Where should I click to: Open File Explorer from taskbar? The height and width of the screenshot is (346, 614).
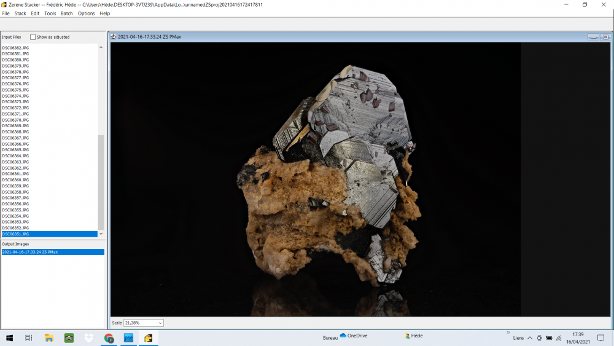[x=49, y=337]
